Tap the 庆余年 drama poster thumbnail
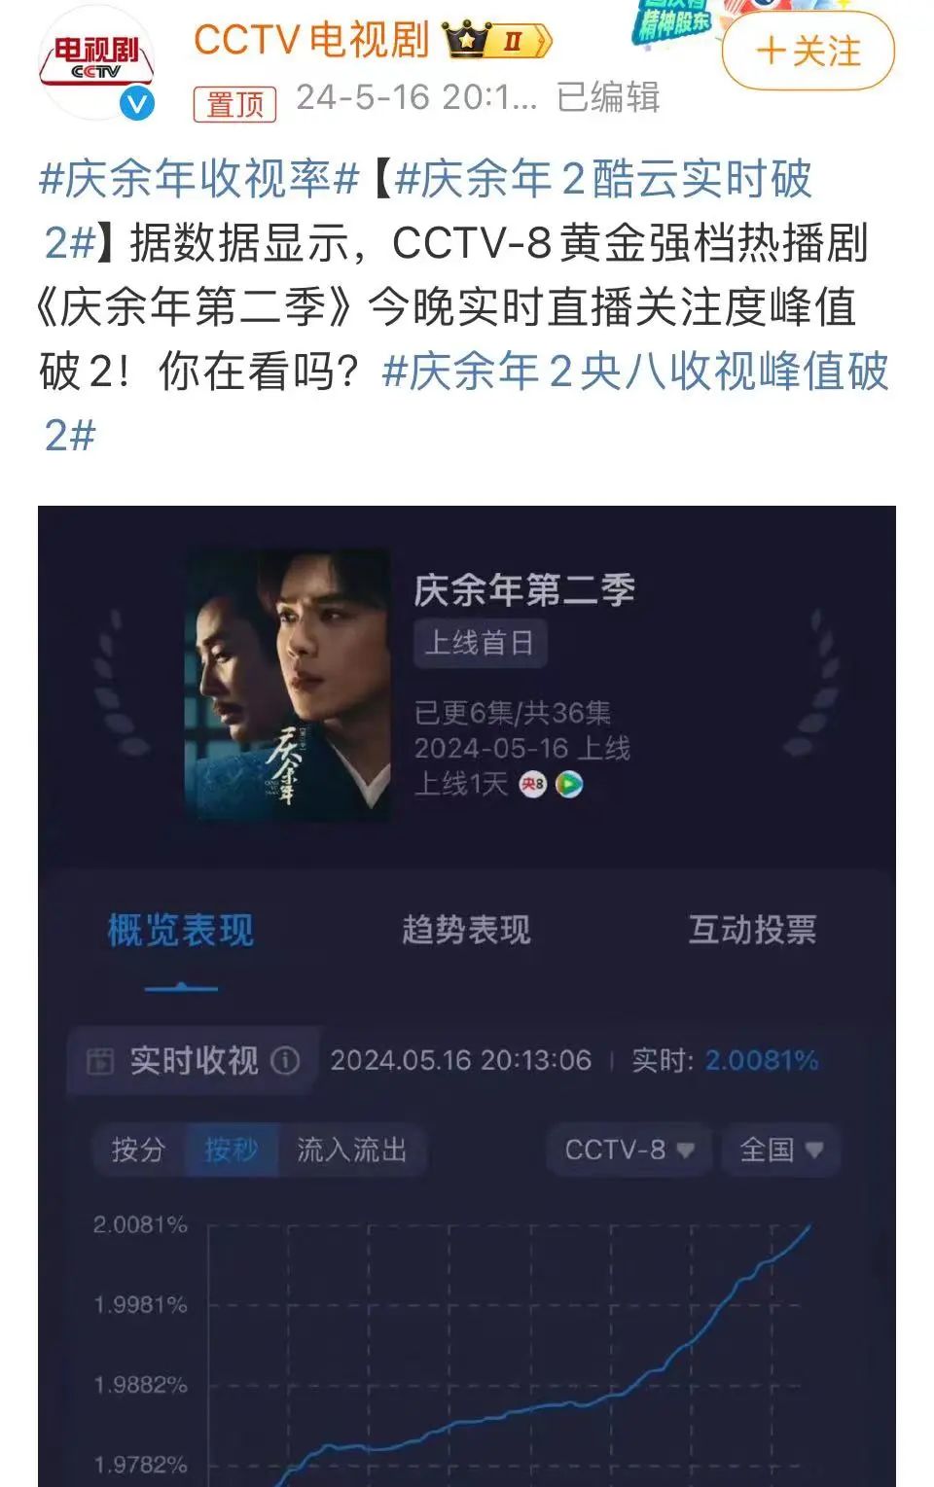 288,686
